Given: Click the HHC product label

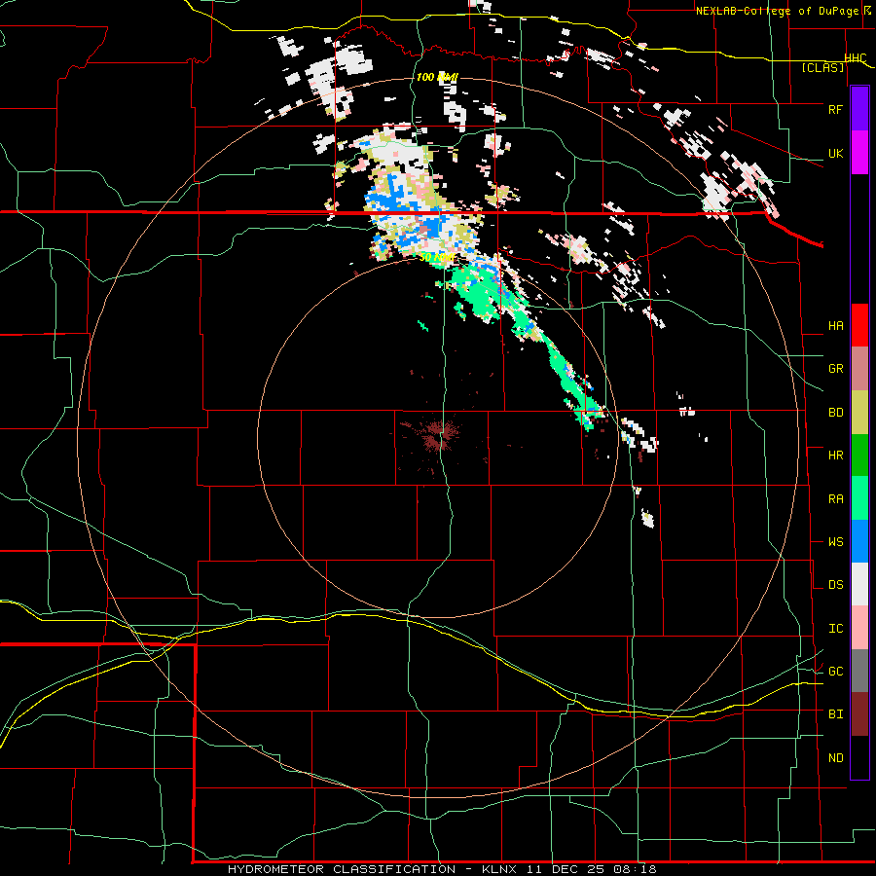Looking at the screenshot, I should (855, 58).
